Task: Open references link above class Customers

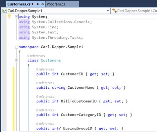Action: pos(36,56)
